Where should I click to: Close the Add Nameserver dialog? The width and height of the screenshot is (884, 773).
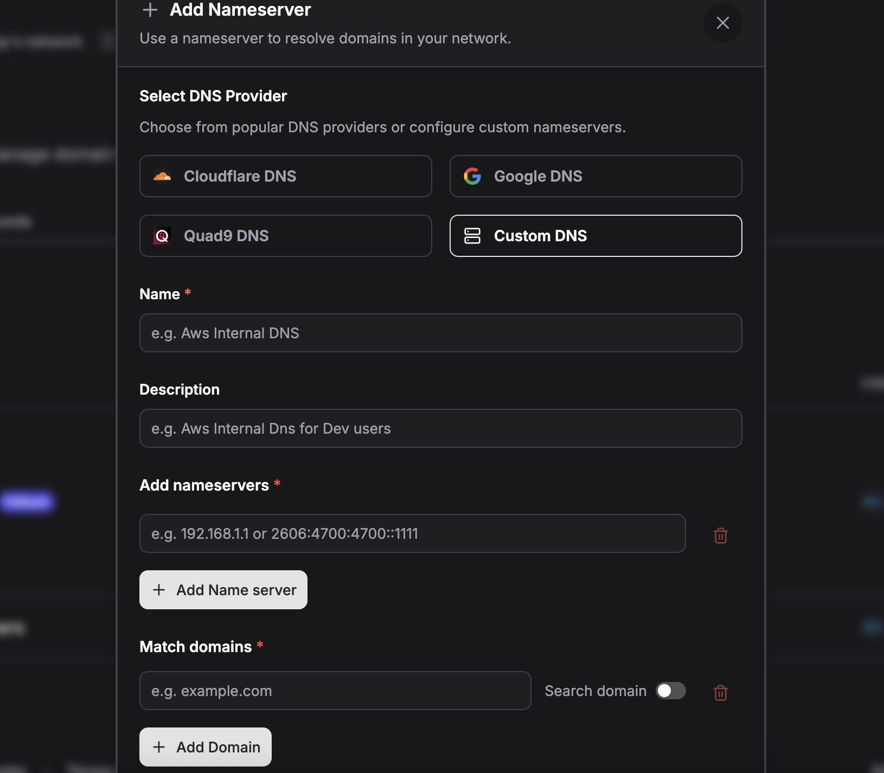coord(722,23)
